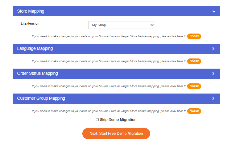Click the 'Skip Demo Migration' label text
This screenshot has width=231, height=144.
pos(118,120)
